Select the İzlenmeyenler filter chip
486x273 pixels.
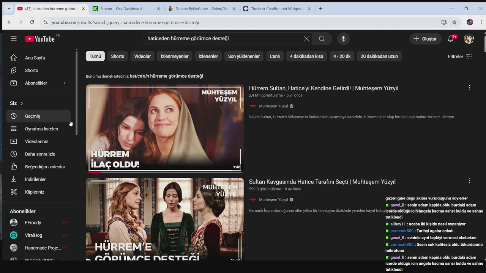click(175, 56)
